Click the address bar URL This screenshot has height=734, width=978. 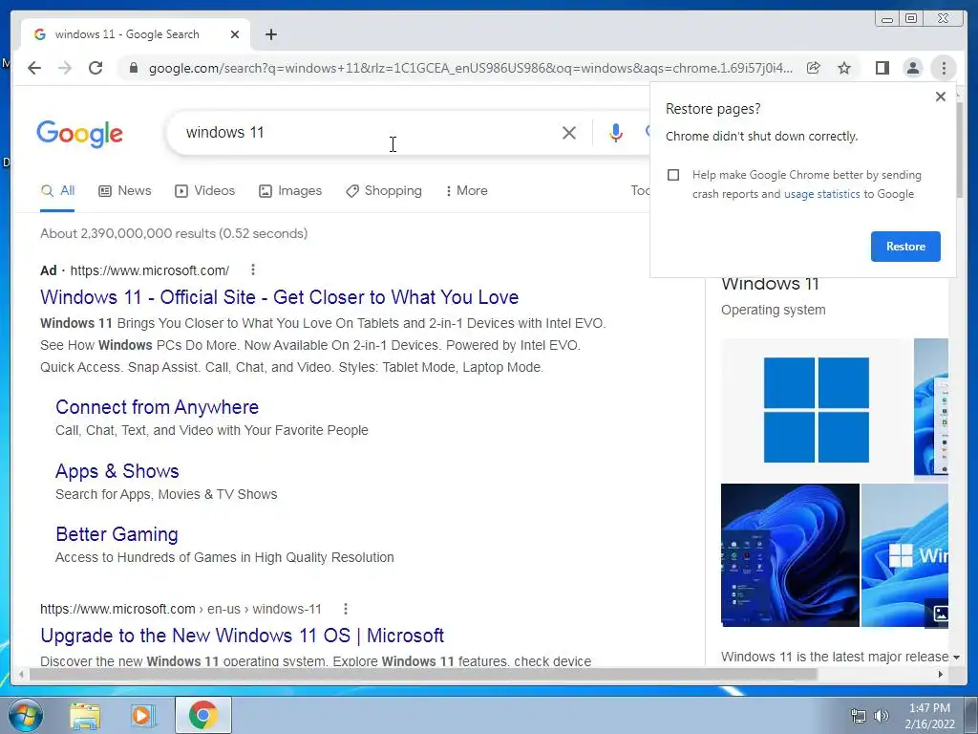pos(471,68)
